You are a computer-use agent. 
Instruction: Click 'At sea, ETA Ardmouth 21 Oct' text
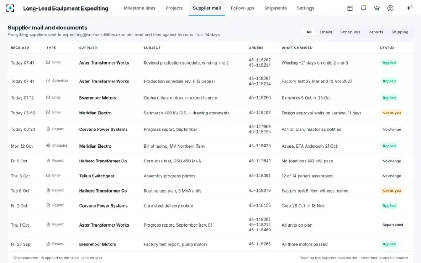click(x=309, y=146)
